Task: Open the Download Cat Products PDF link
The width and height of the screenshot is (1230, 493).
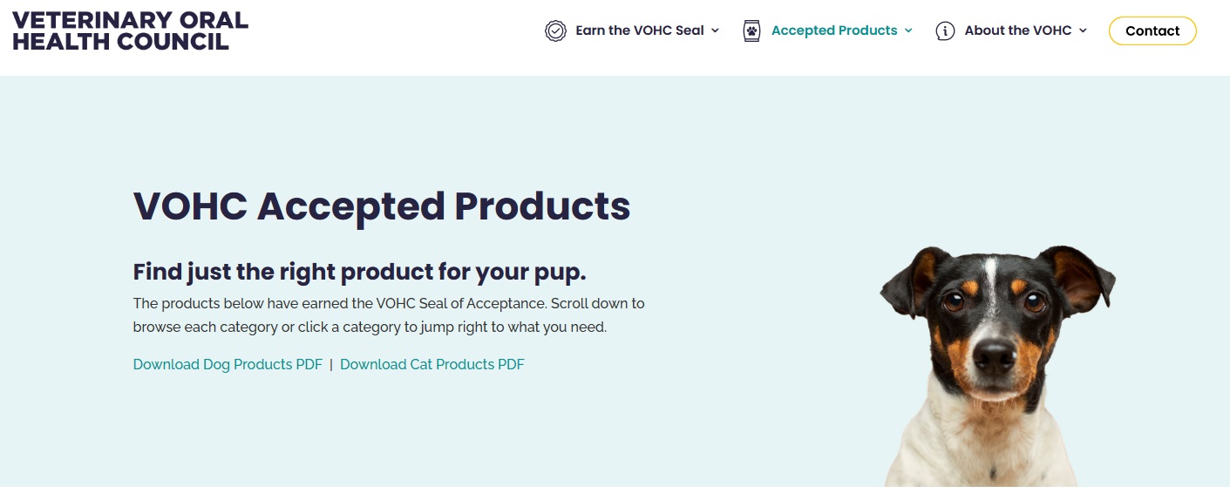Action: [x=432, y=364]
